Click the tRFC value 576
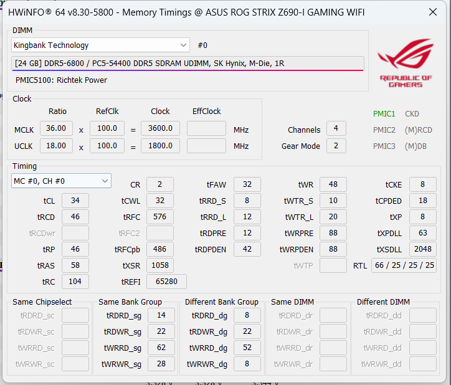 [160, 217]
